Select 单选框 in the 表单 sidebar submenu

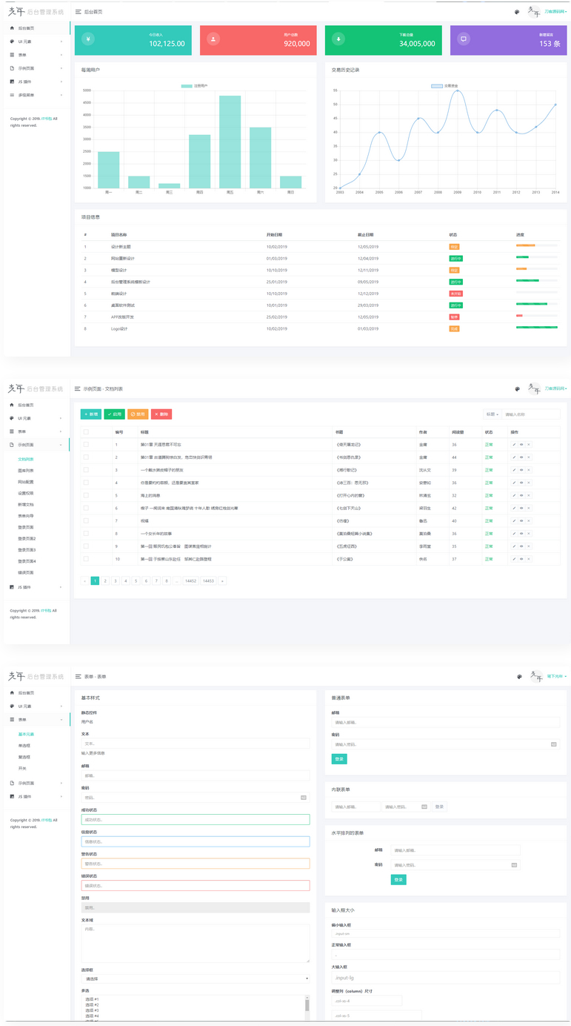click(x=24, y=745)
